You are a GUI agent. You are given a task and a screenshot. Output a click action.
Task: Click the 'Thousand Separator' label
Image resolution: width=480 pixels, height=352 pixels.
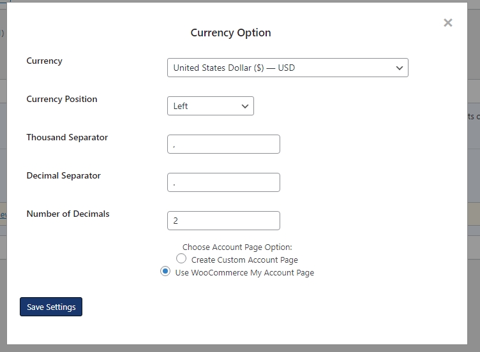point(67,138)
